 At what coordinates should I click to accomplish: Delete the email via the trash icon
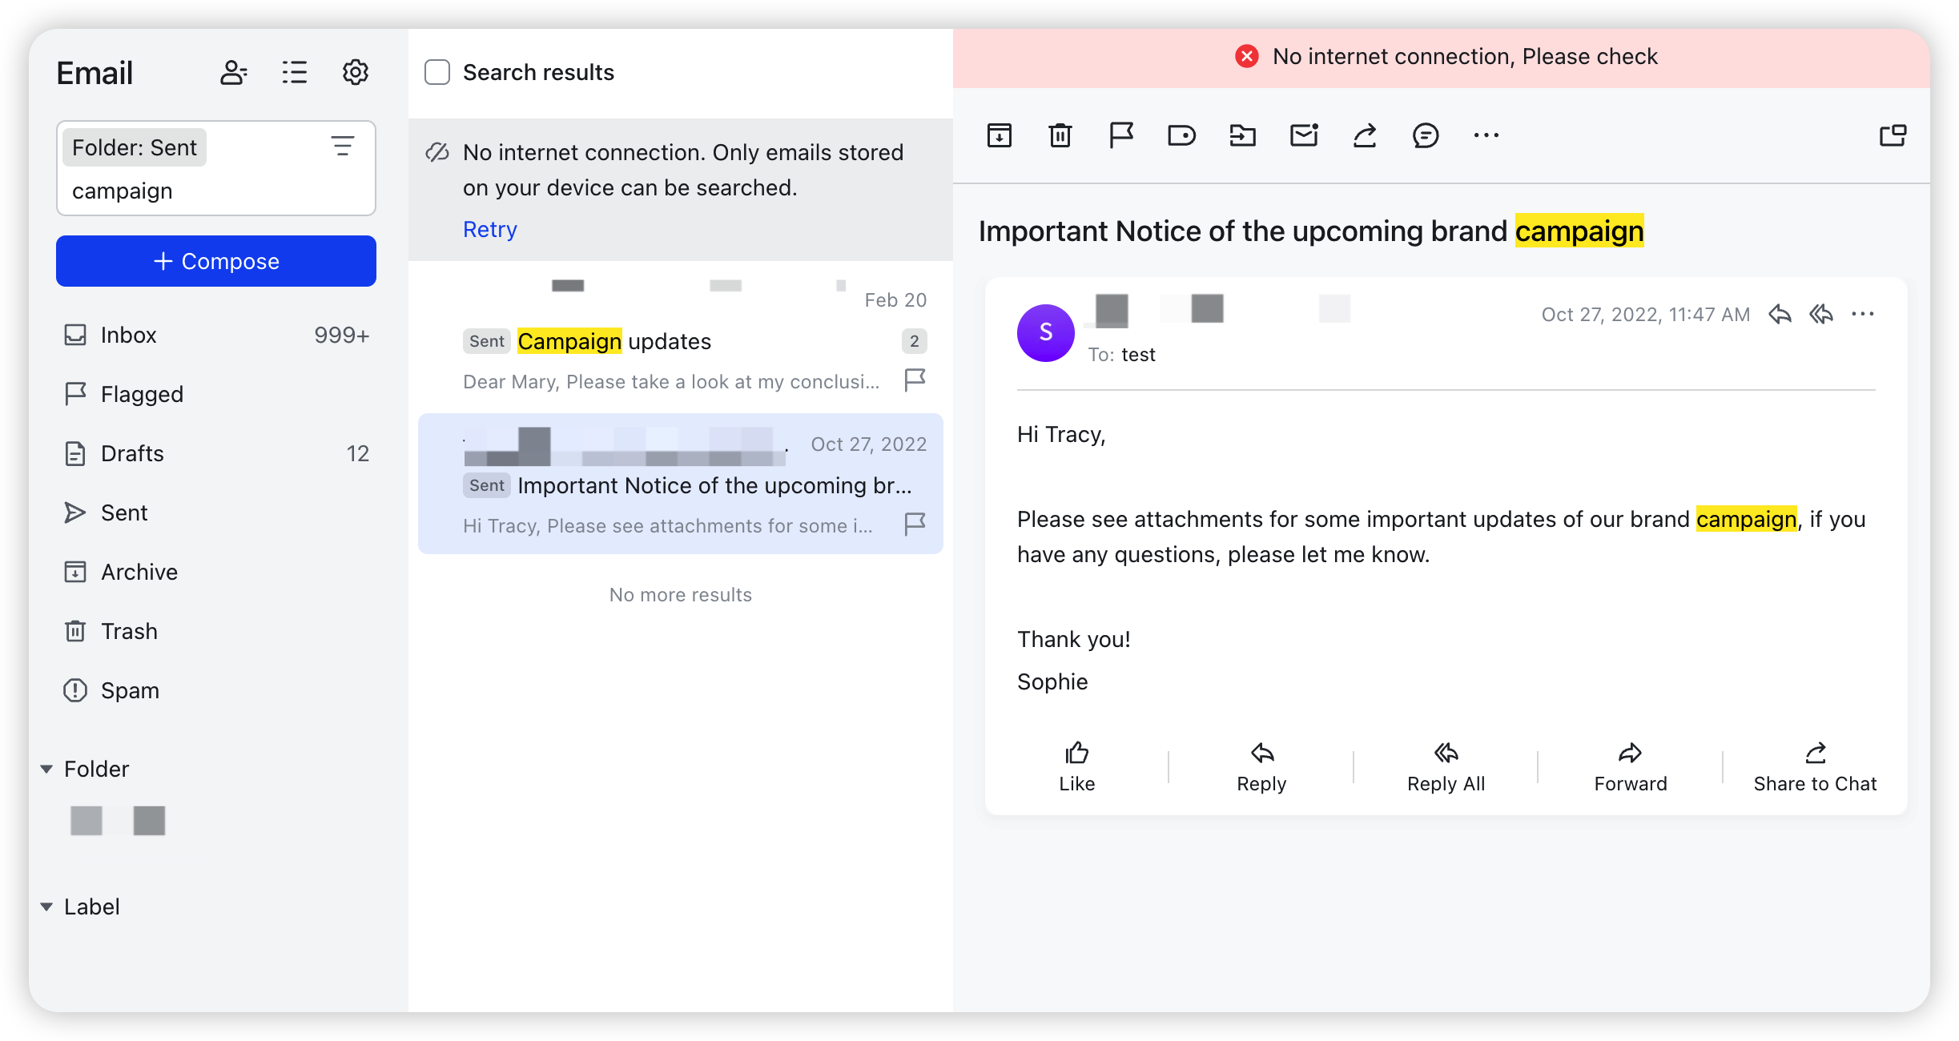point(1060,135)
